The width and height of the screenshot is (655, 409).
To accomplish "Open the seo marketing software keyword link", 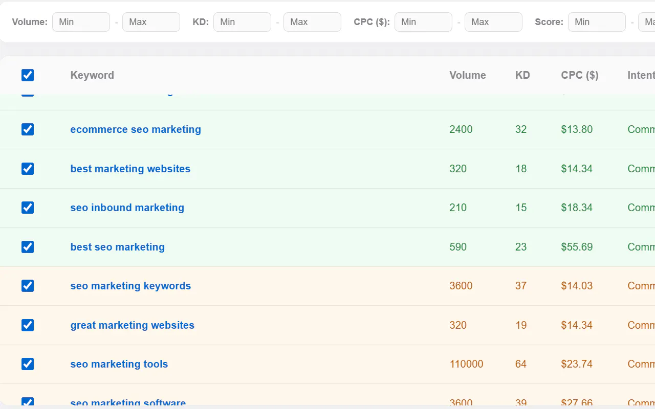I will [x=128, y=403].
